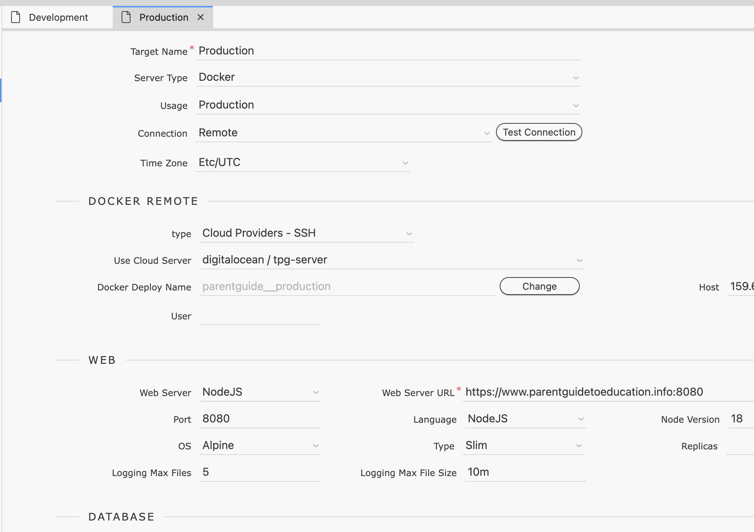Open the Web Server dropdown
The height and width of the screenshot is (532, 754).
click(x=260, y=392)
